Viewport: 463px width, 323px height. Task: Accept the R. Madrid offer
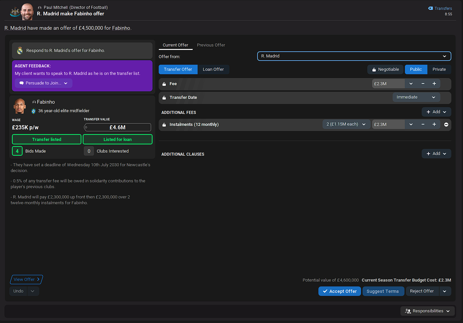click(x=340, y=291)
